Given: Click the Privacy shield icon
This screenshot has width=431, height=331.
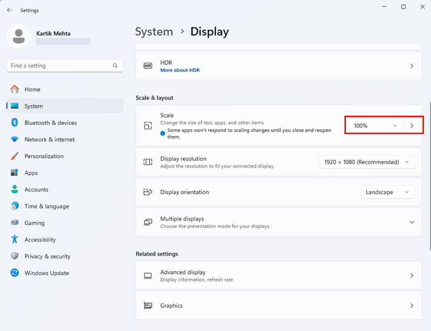Looking at the screenshot, I should click(15, 256).
